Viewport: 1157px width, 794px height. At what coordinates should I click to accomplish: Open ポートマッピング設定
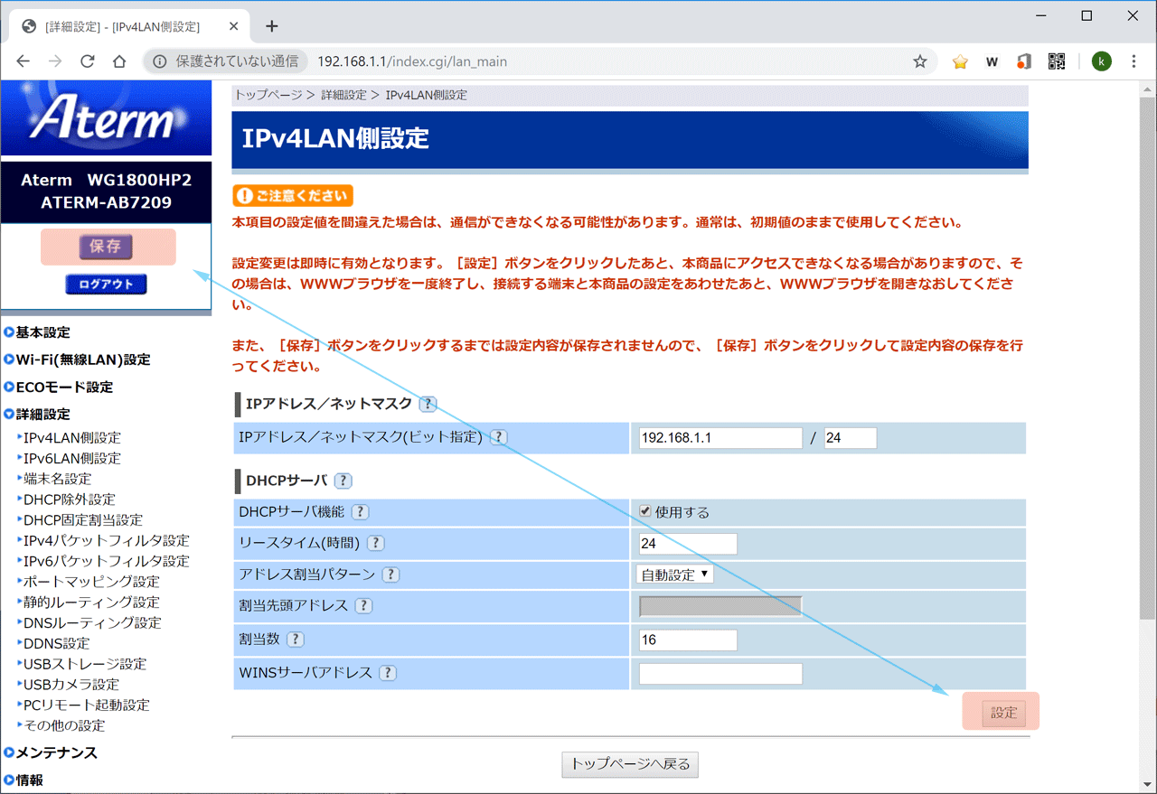tap(91, 582)
